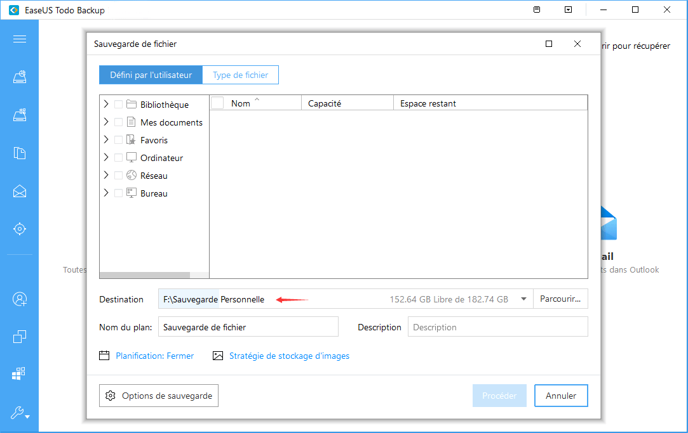This screenshot has height=433, width=688.
Task: Open the Clone tool icon in sidebar
Action: (19, 337)
